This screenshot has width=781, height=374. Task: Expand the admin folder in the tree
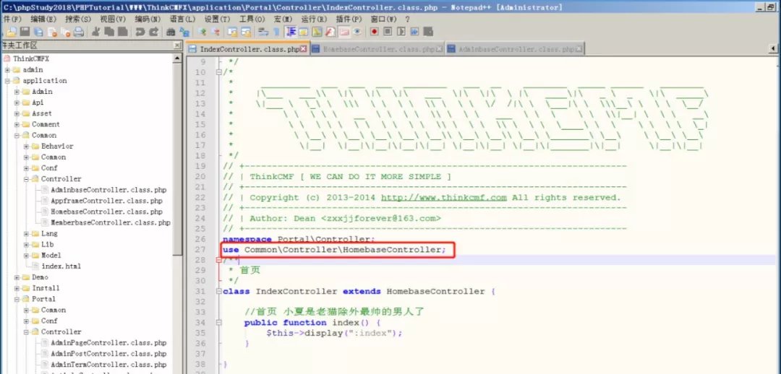[7, 70]
